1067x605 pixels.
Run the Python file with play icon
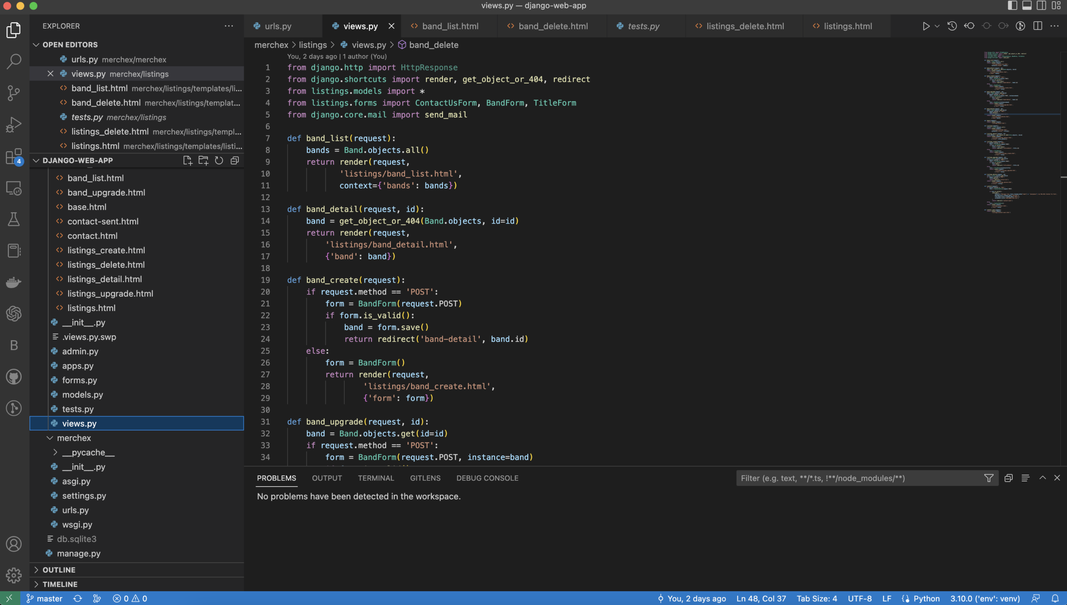[x=926, y=26]
